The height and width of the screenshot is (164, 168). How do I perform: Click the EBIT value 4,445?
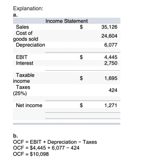pos(111,57)
